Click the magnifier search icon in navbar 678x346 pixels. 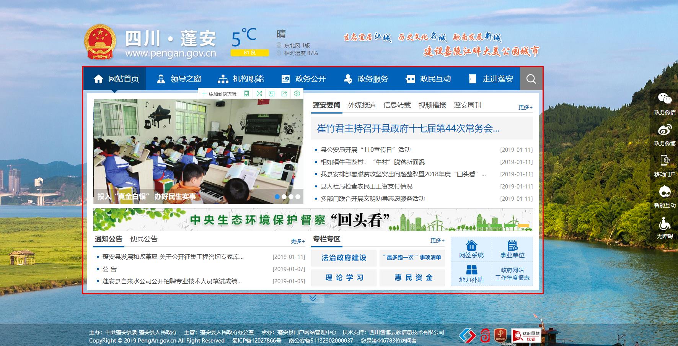pyautogui.click(x=531, y=79)
